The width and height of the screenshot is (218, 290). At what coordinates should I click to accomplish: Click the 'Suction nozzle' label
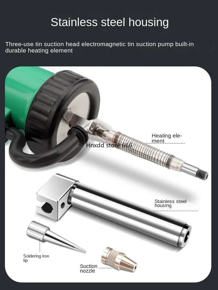(x=89, y=268)
